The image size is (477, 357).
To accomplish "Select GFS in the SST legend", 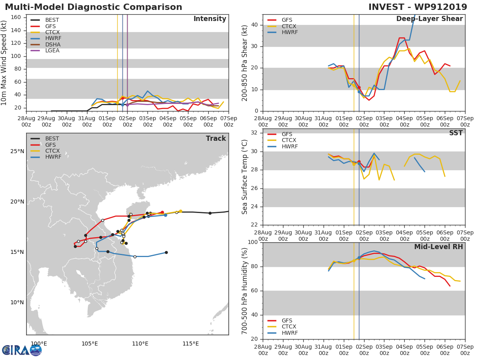I will click(x=281, y=134).
